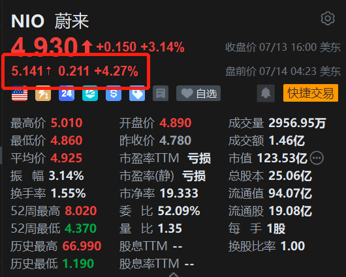
Task: Toggle the 自选 watchlist heart button
Action: (x=198, y=93)
